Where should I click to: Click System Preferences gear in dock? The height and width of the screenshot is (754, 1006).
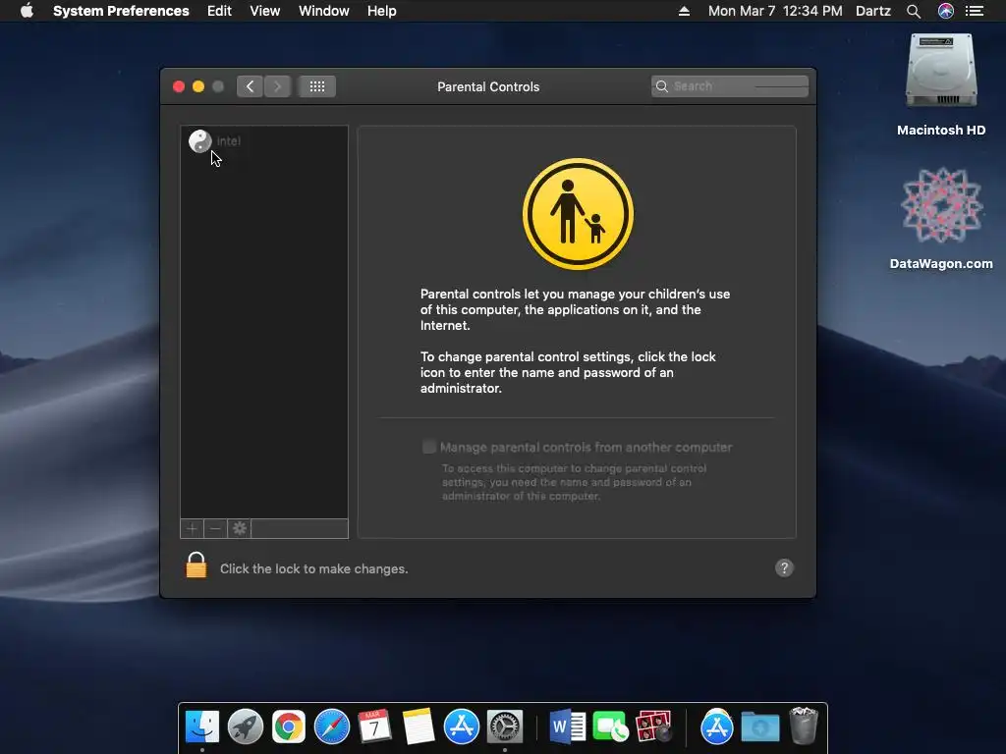[x=505, y=727]
